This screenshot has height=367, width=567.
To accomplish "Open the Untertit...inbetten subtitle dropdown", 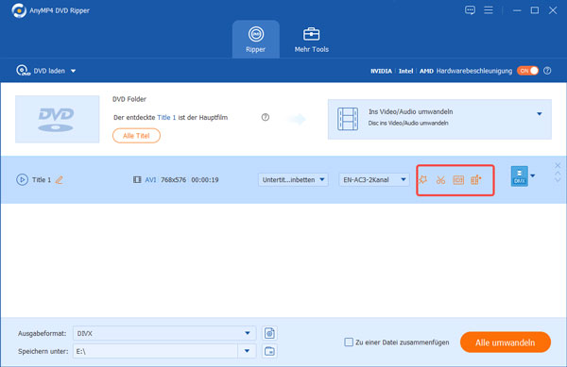I will pyautogui.click(x=293, y=179).
